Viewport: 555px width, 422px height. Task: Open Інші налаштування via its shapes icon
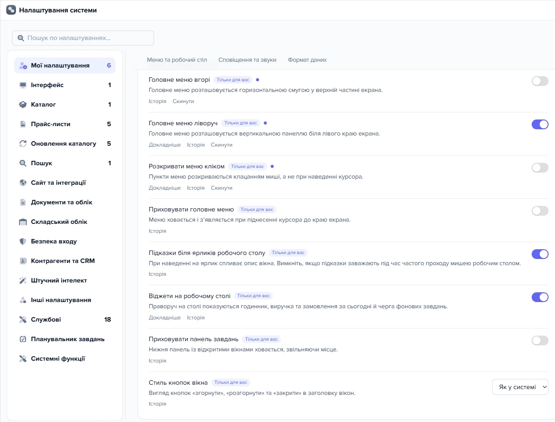click(x=23, y=300)
